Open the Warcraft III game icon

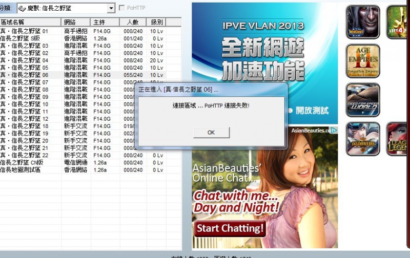point(363,22)
